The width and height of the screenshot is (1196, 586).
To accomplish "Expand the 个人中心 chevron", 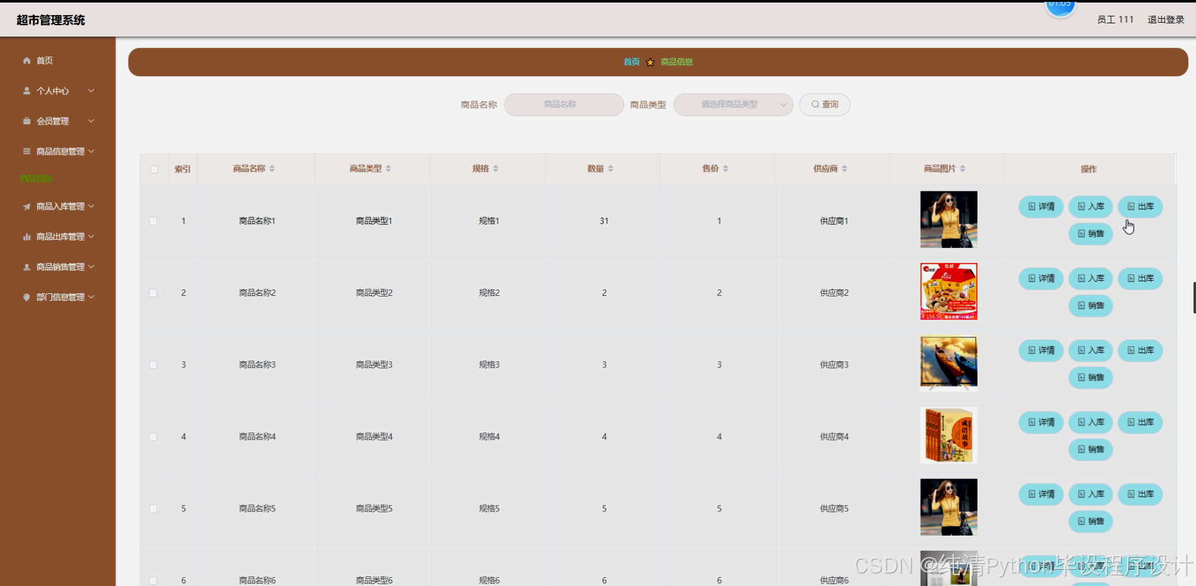I will coord(91,91).
